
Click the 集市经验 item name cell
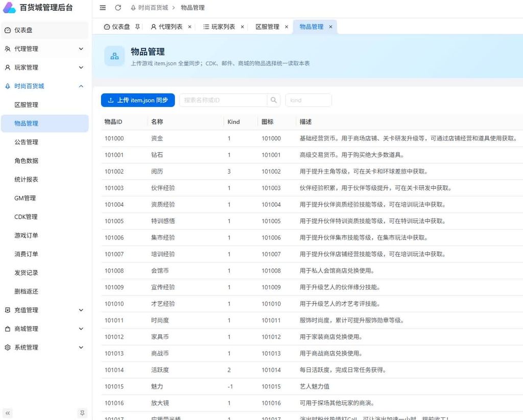click(x=163, y=237)
